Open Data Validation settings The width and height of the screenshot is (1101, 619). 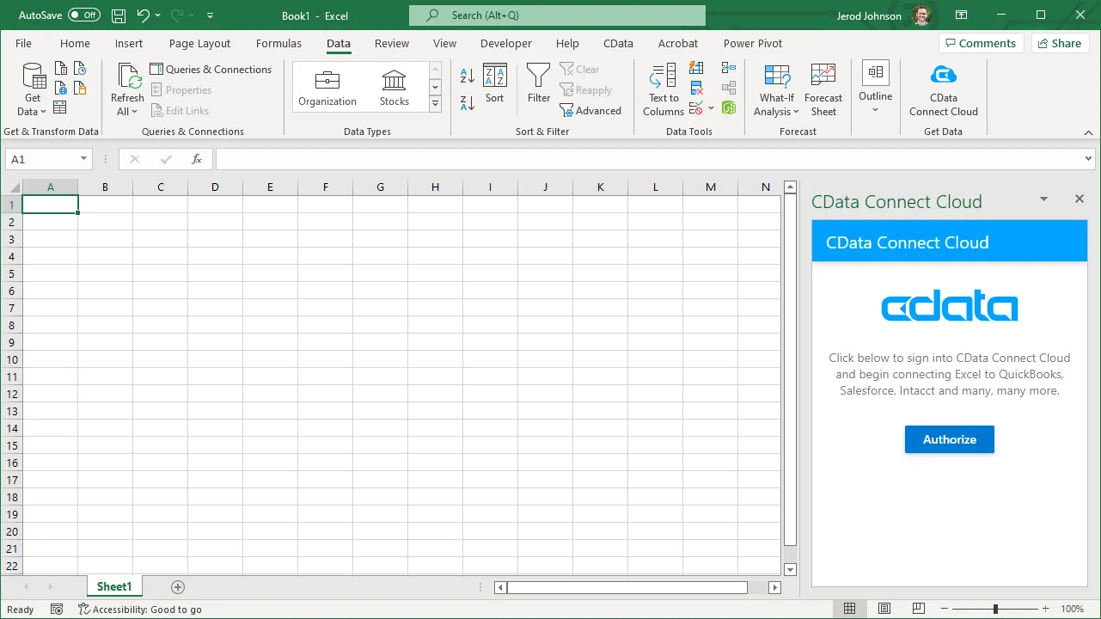[694, 107]
